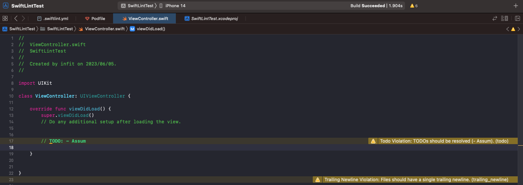Click the Swift file icon on ViewController tab
523x185 pixels.
click(x=124, y=19)
